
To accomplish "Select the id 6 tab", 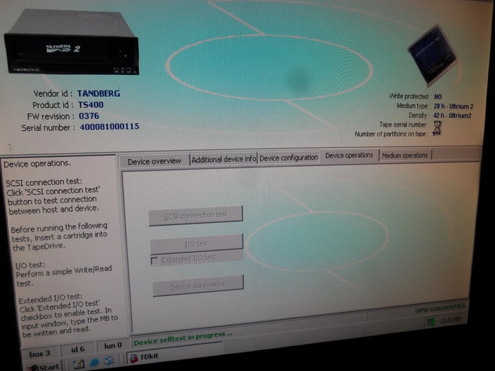I will (77, 349).
